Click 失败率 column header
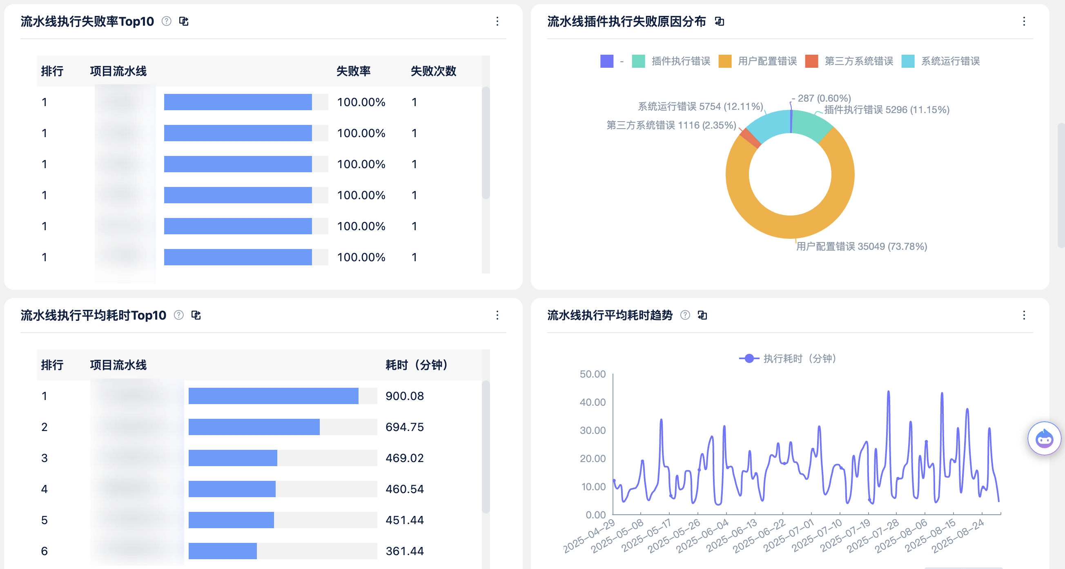Image resolution: width=1065 pixels, height=569 pixels. (x=353, y=71)
